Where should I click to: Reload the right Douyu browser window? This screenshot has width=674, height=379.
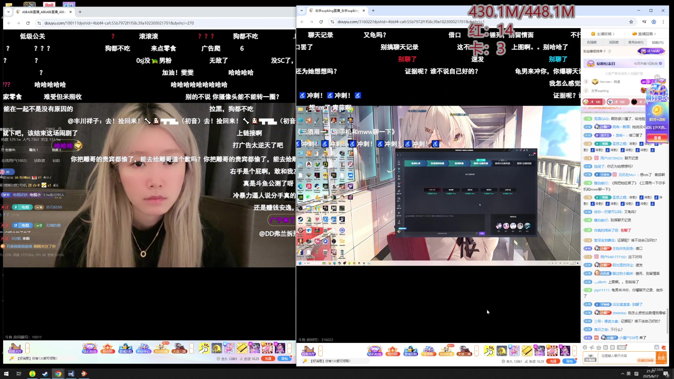321,22
